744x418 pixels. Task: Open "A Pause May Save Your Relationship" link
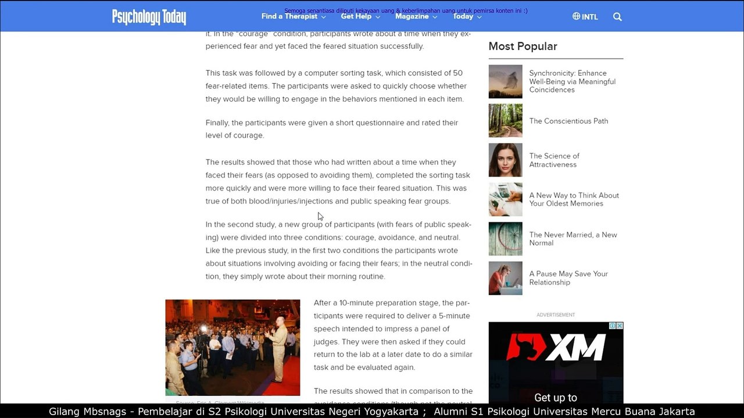(568, 278)
